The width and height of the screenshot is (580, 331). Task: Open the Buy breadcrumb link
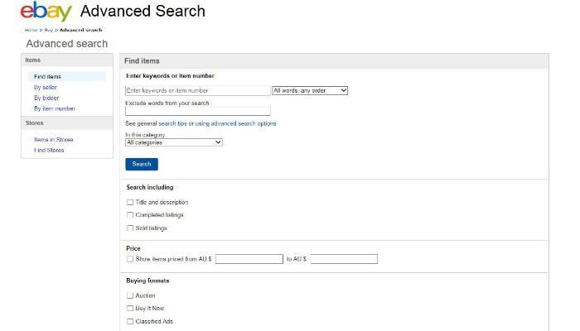(x=49, y=30)
